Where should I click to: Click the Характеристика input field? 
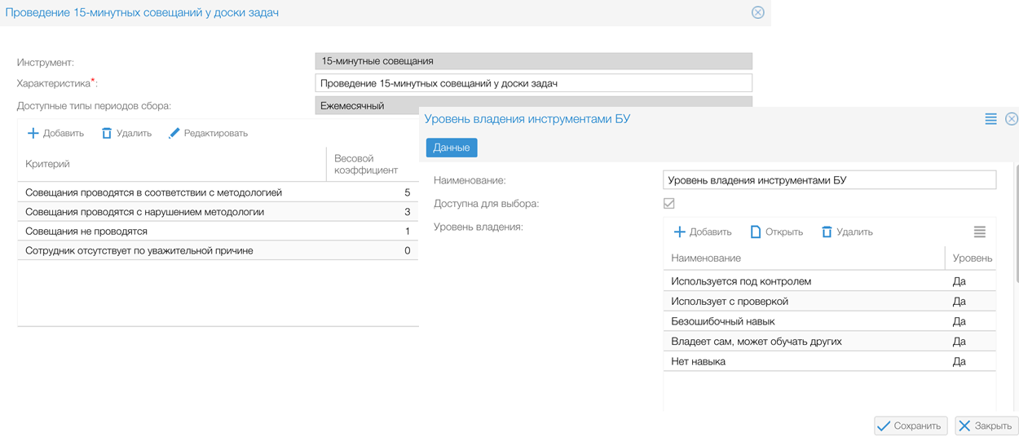point(533,83)
